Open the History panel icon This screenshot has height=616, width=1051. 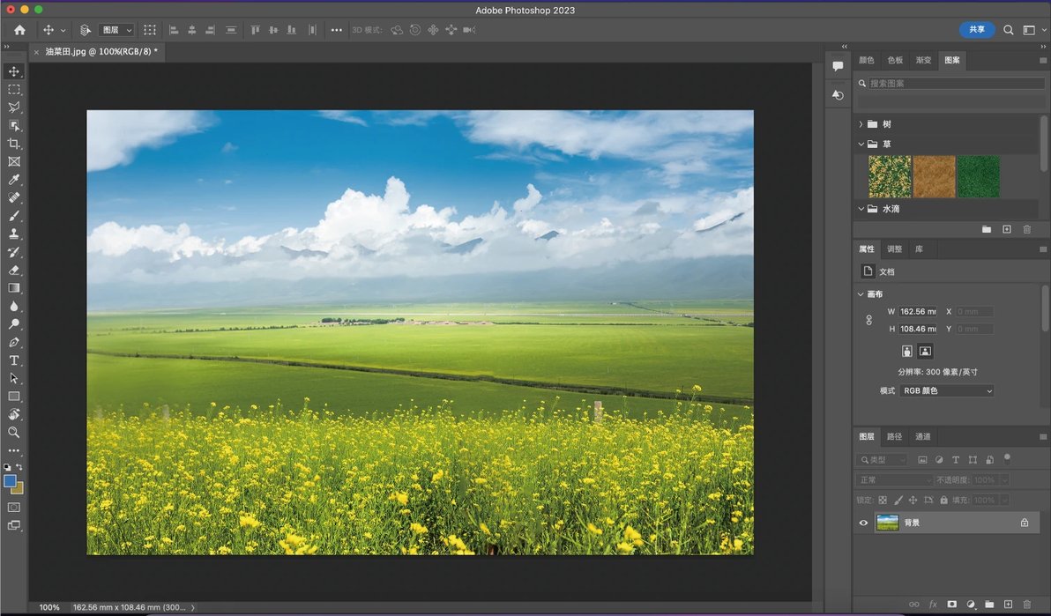[x=838, y=95]
